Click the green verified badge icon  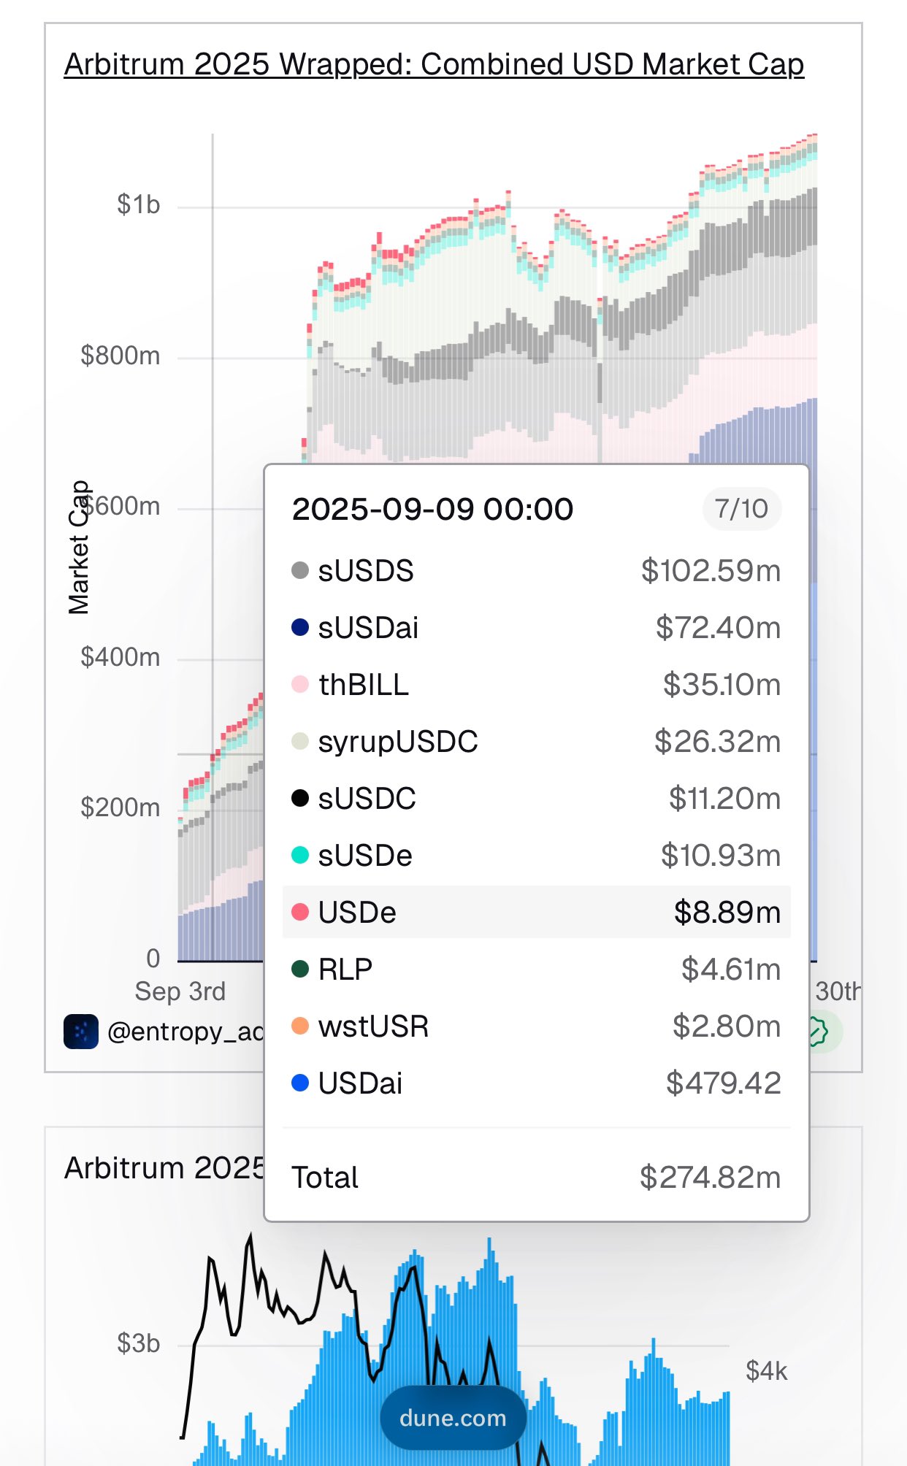click(819, 1032)
